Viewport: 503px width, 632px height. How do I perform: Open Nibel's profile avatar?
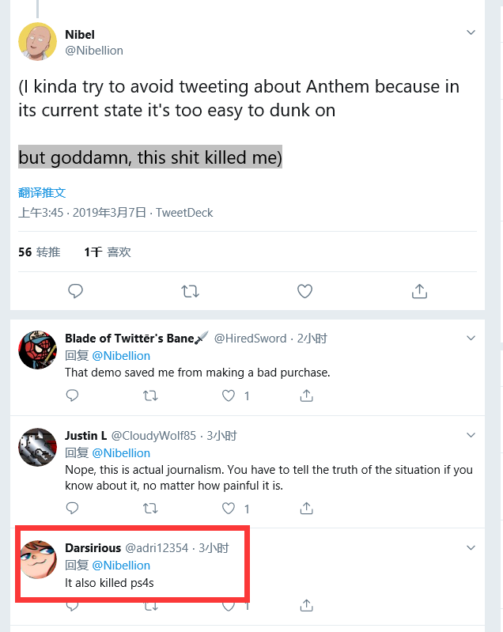(37, 42)
